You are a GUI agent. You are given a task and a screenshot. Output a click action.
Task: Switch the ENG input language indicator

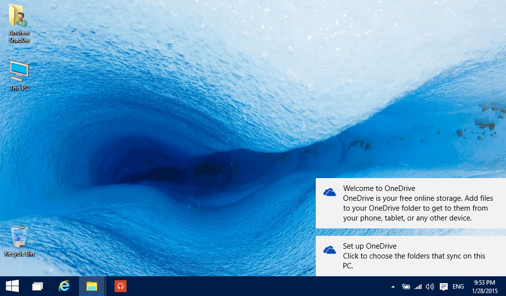tap(458, 286)
